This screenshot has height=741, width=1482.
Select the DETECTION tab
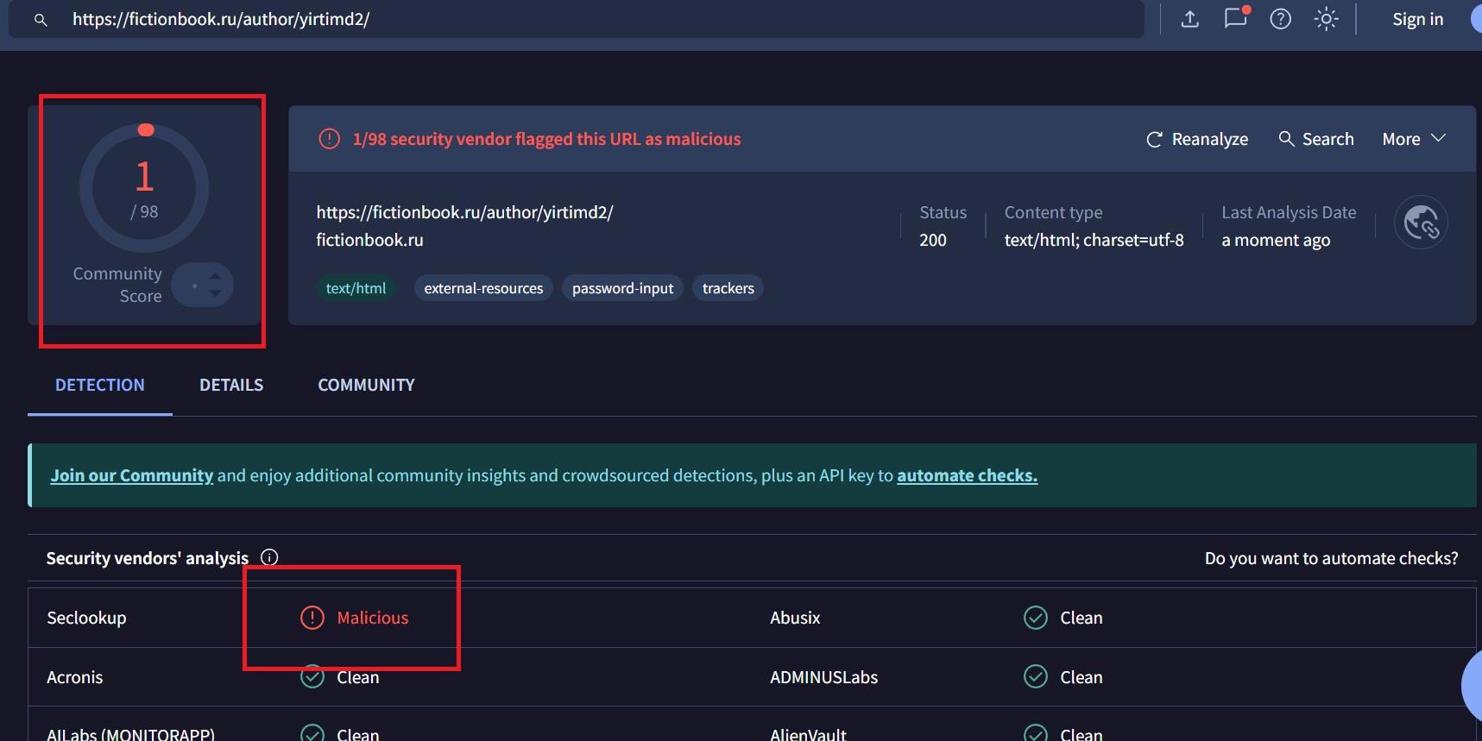click(x=100, y=385)
